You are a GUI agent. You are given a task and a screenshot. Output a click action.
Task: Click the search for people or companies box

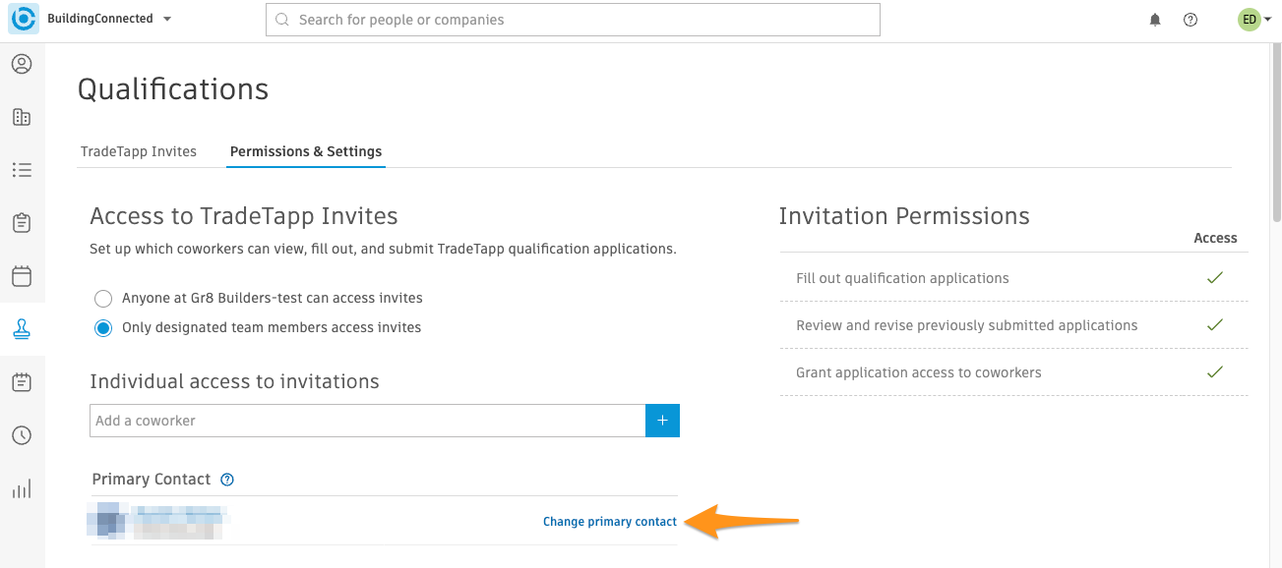click(573, 20)
